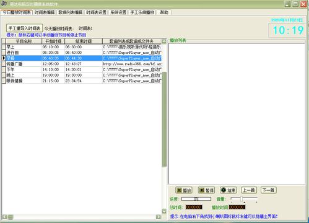
Task: Click the 播放 play button
Action: tap(184, 190)
